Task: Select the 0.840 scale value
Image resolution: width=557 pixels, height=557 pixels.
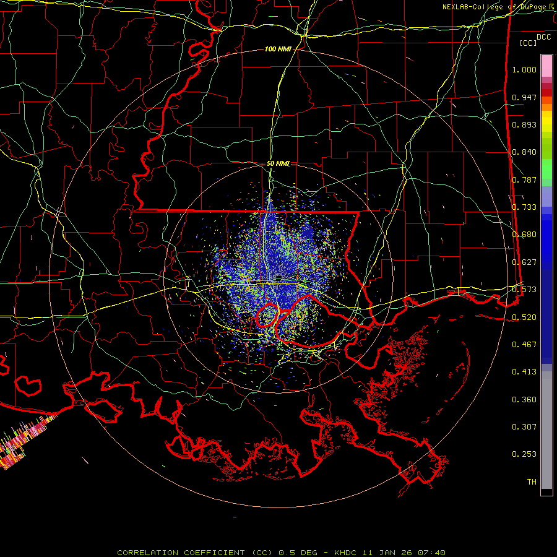Action: point(524,152)
